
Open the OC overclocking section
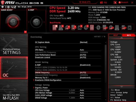click(x=14, y=68)
